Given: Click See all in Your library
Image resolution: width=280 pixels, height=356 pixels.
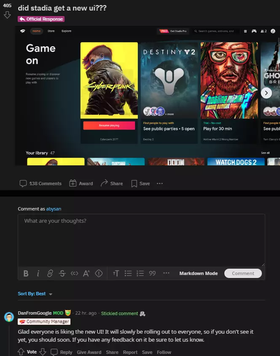Looking at the screenshot, I should (x=265, y=153).
